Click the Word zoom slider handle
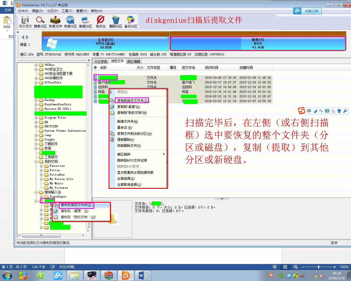The image size is (351, 281). (318, 267)
